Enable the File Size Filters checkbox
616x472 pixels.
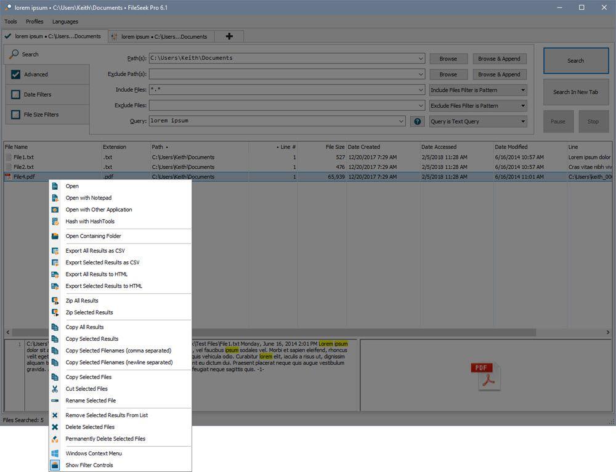click(x=16, y=115)
